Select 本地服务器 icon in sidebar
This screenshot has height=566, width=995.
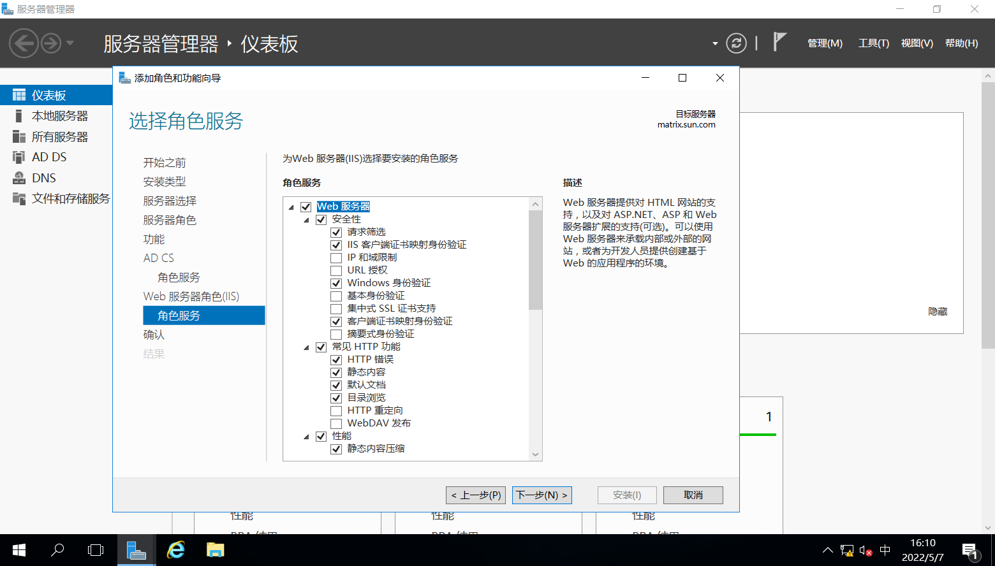(19, 116)
